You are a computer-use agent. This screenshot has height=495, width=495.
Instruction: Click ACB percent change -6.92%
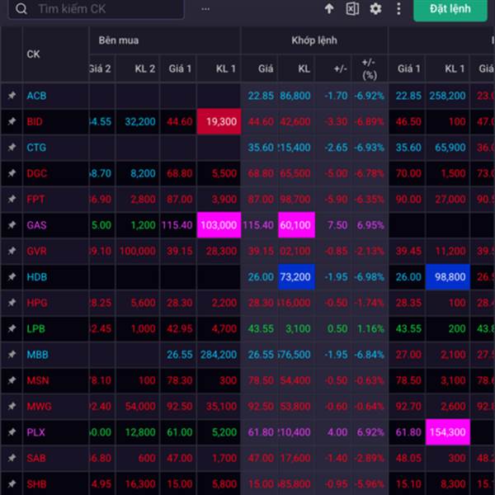(369, 96)
